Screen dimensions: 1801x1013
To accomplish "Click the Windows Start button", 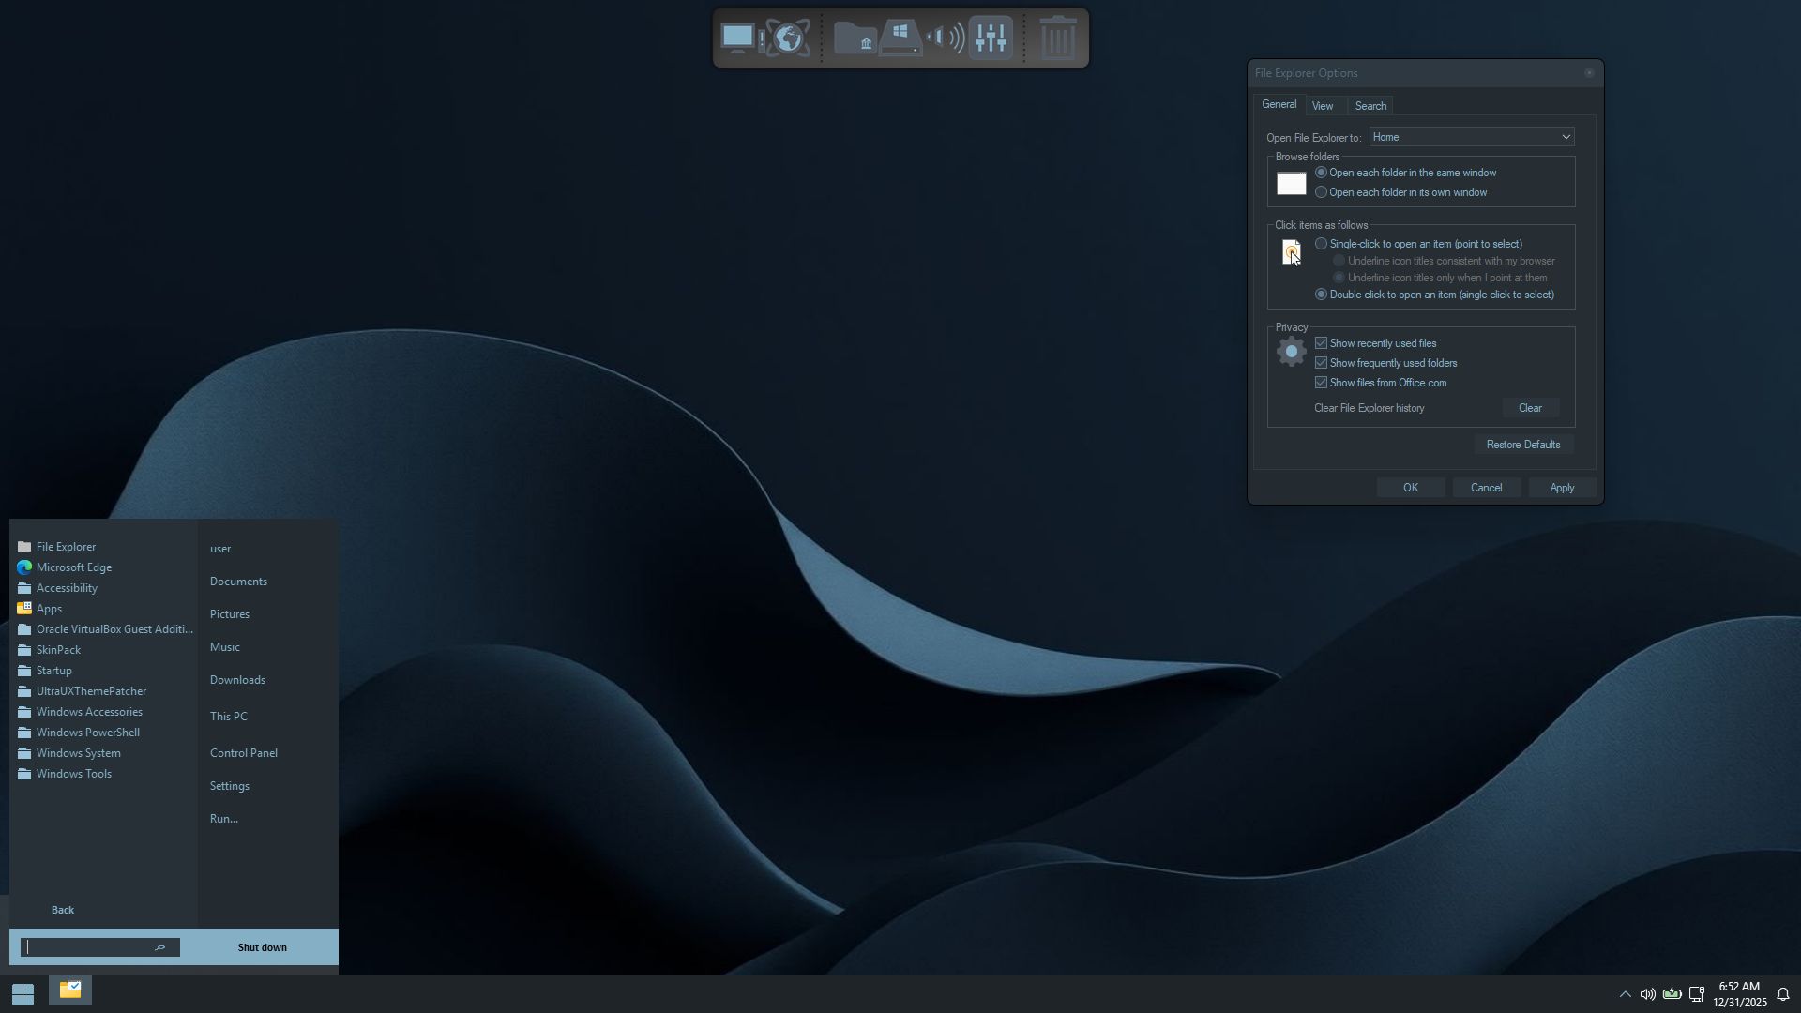I will pyautogui.click(x=23, y=993).
